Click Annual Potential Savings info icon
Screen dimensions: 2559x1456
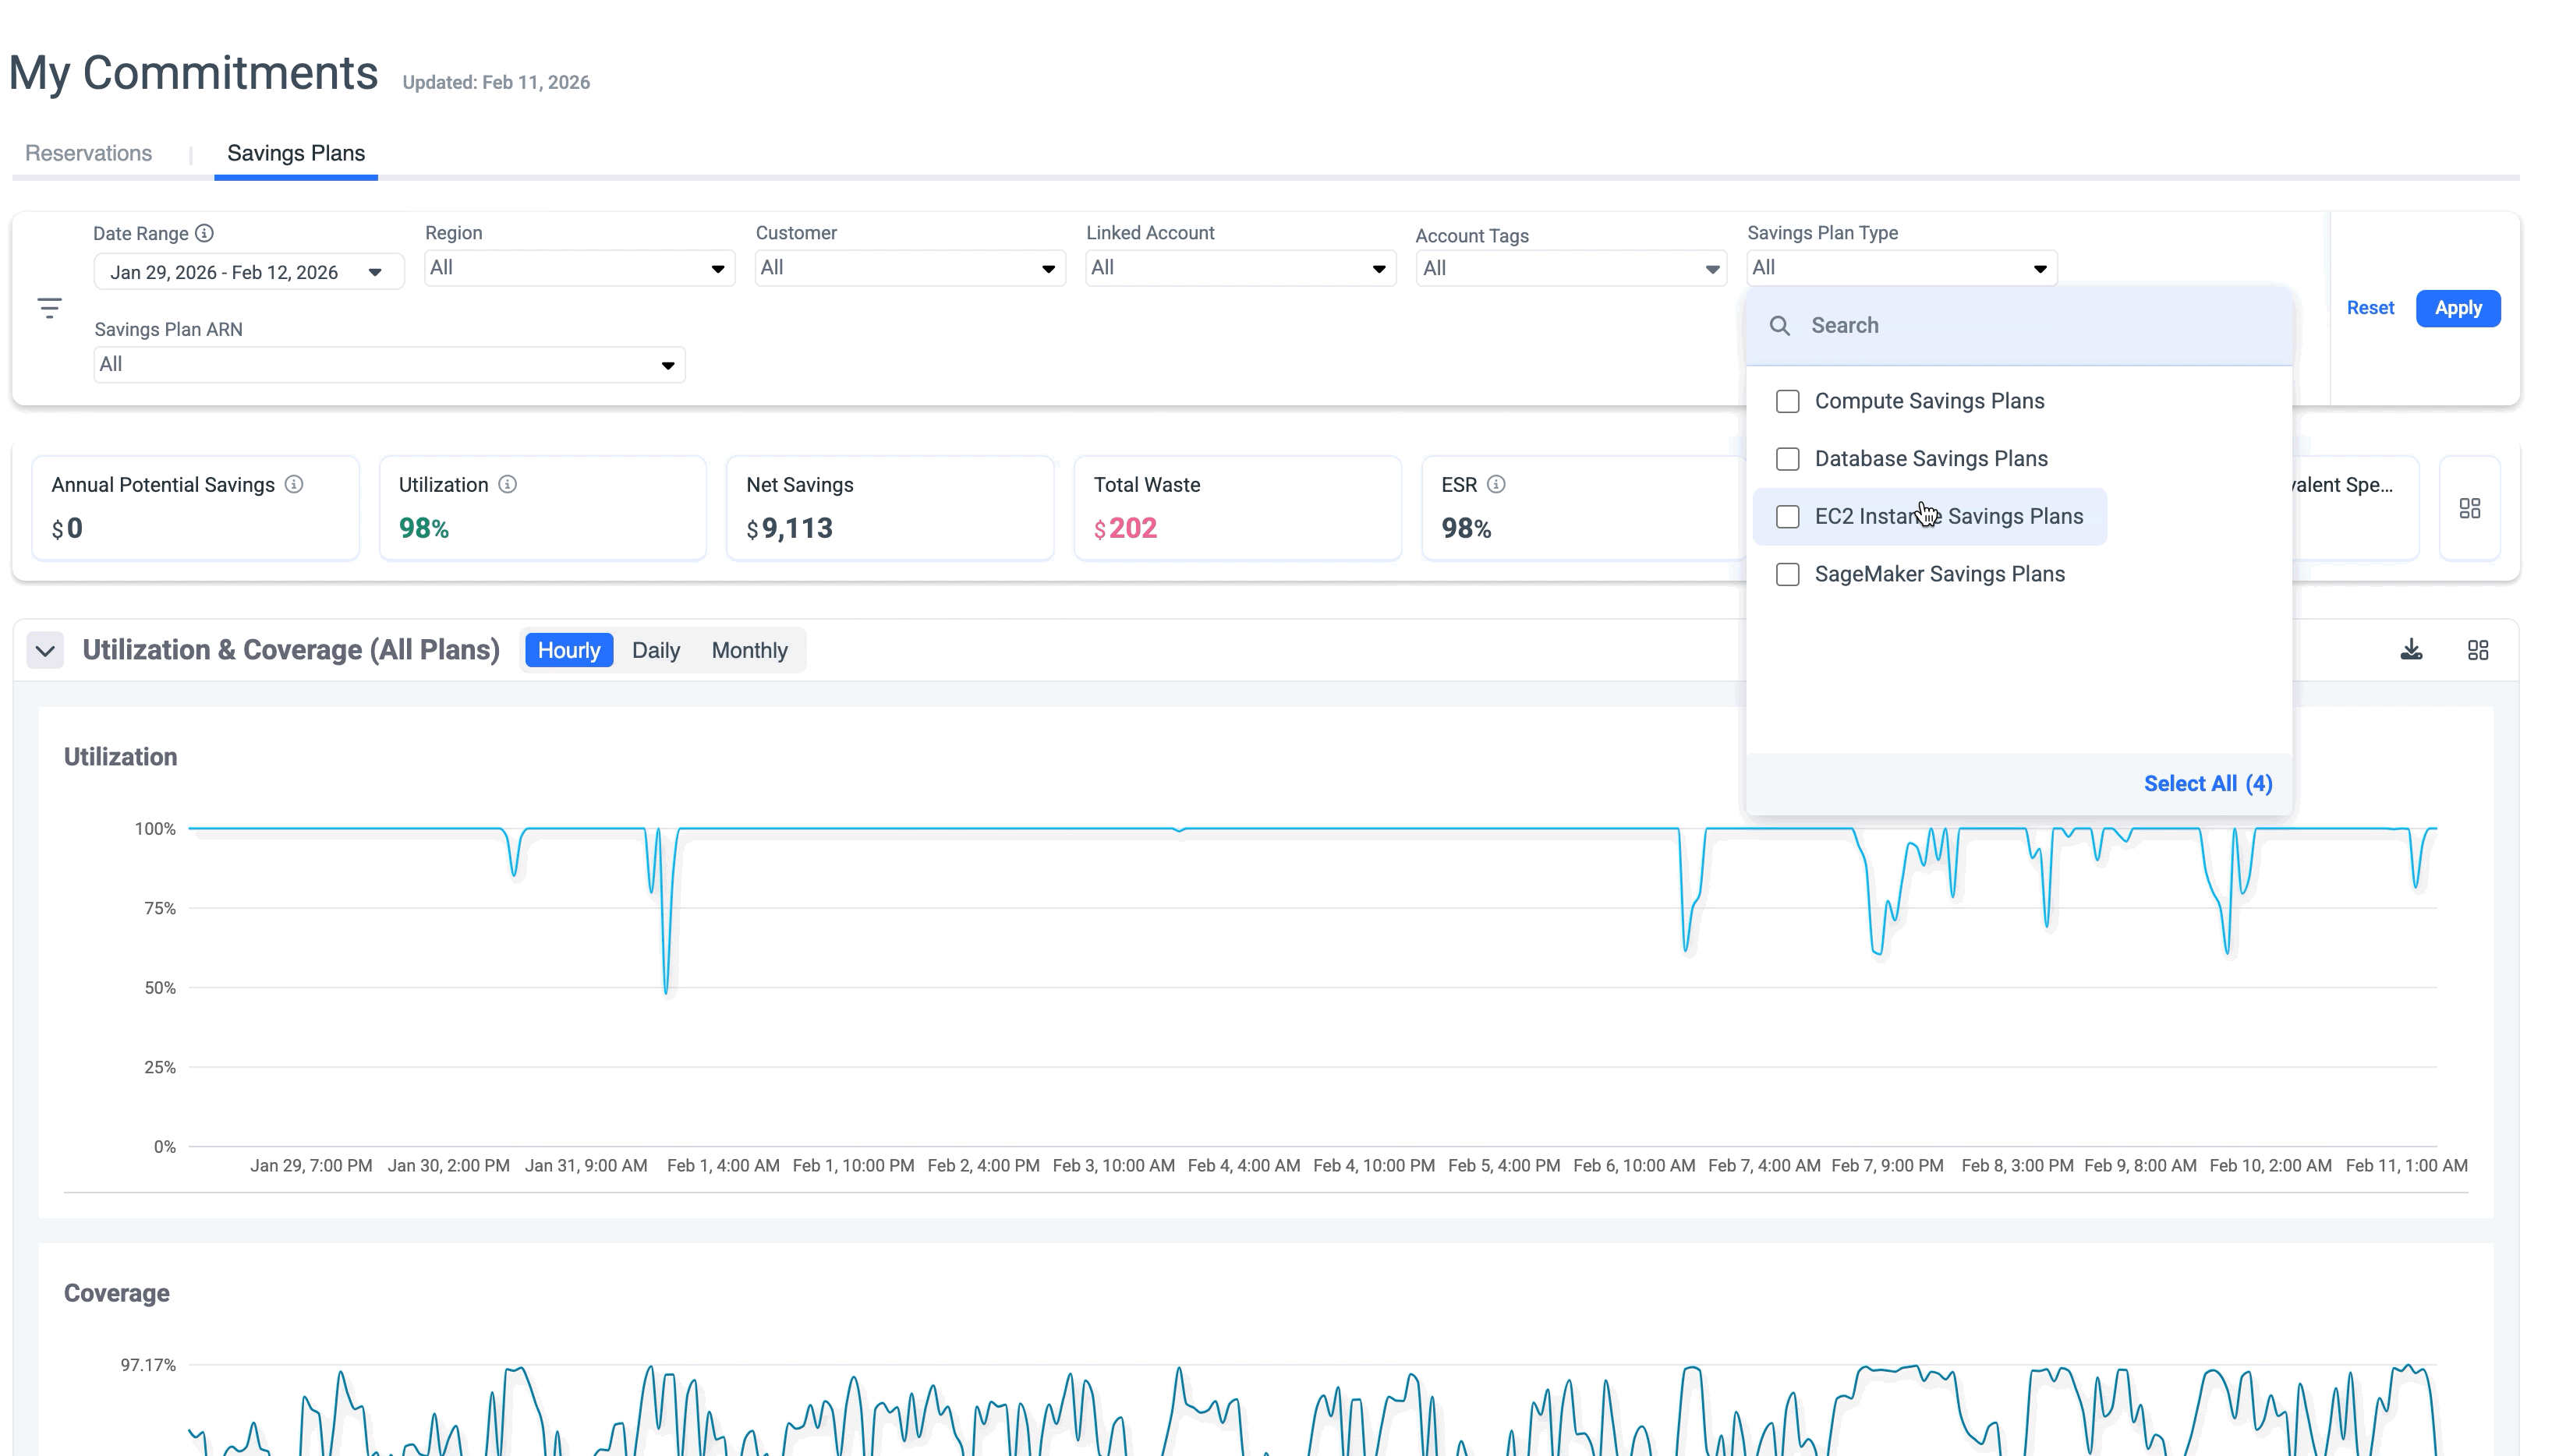(294, 484)
